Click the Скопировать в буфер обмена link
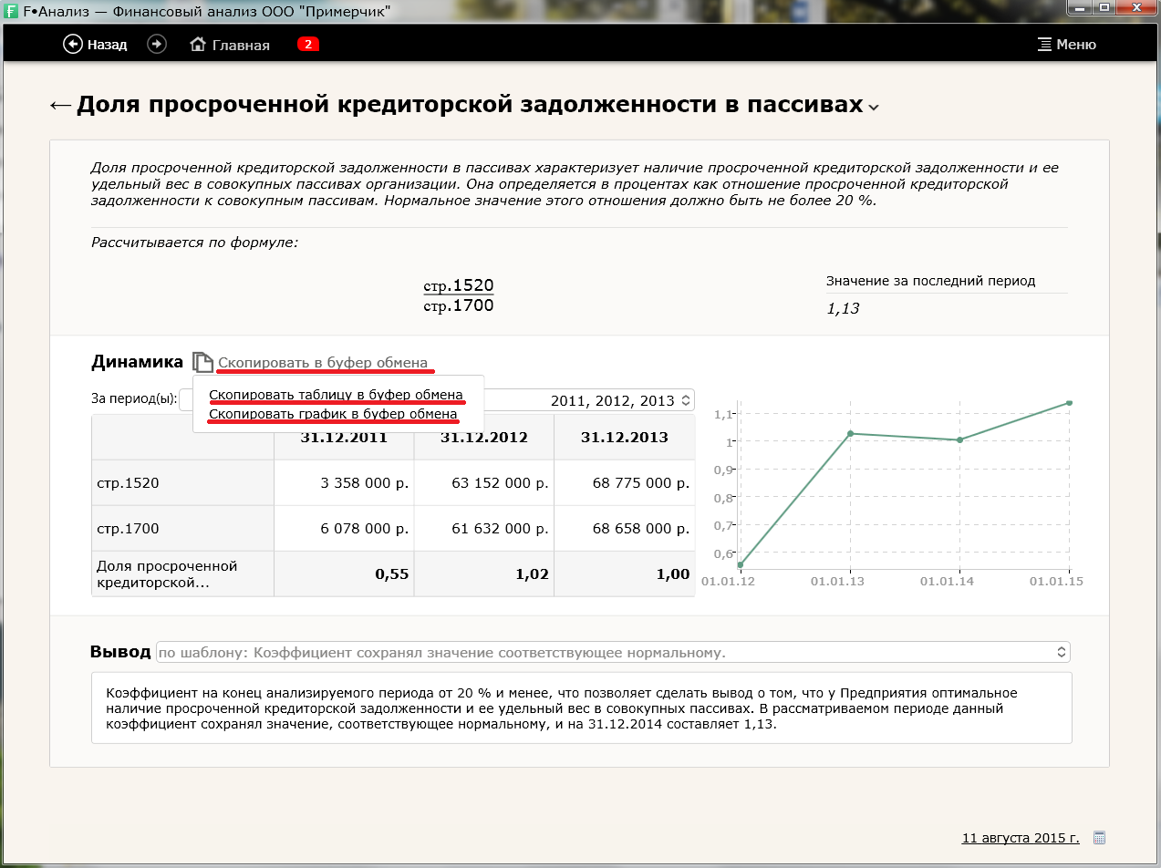Image resolution: width=1161 pixels, height=868 pixels. 323,363
